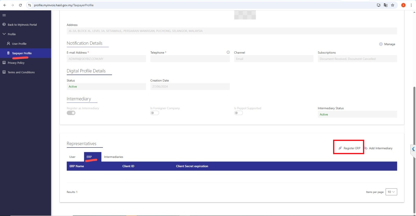Bookmark this page with star icon
This screenshot has width=416, height=216.
393,5
